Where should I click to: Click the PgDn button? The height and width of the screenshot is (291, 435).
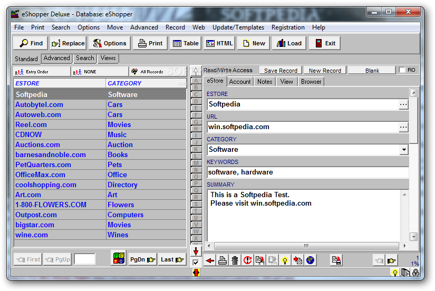point(142,260)
